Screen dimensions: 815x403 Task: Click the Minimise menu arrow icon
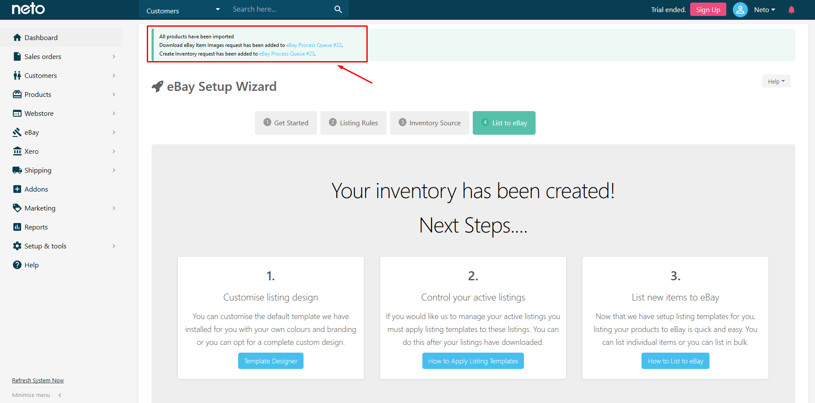click(x=60, y=395)
